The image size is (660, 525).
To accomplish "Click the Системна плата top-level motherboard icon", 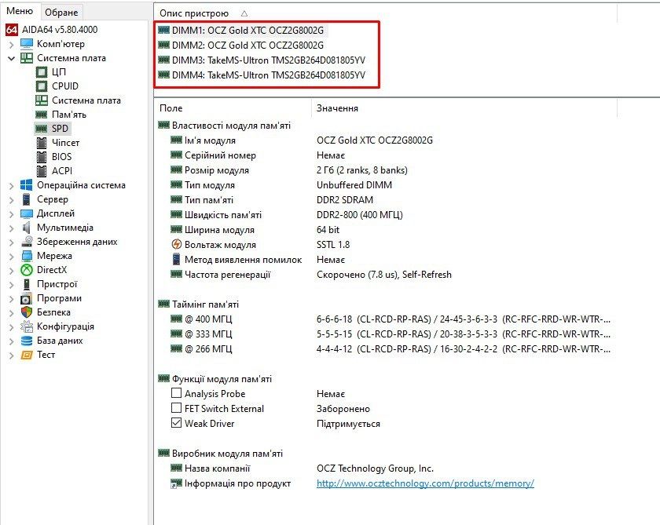I will coord(27,58).
